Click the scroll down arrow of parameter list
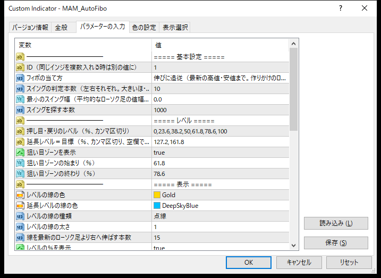Image resolution: width=381 pixels, height=278 pixels. point(293,246)
